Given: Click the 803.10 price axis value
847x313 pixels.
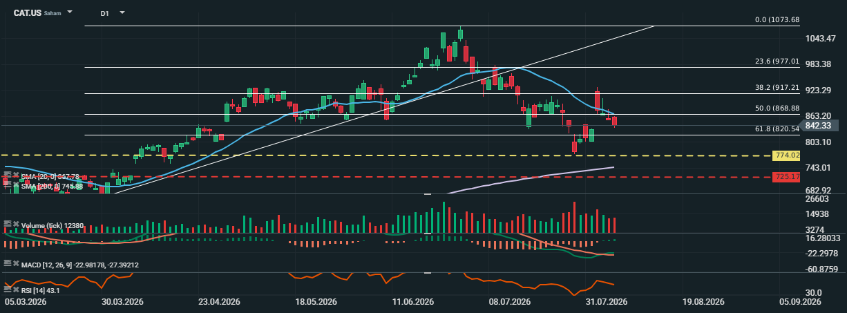Looking at the screenshot, I should click(820, 142).
